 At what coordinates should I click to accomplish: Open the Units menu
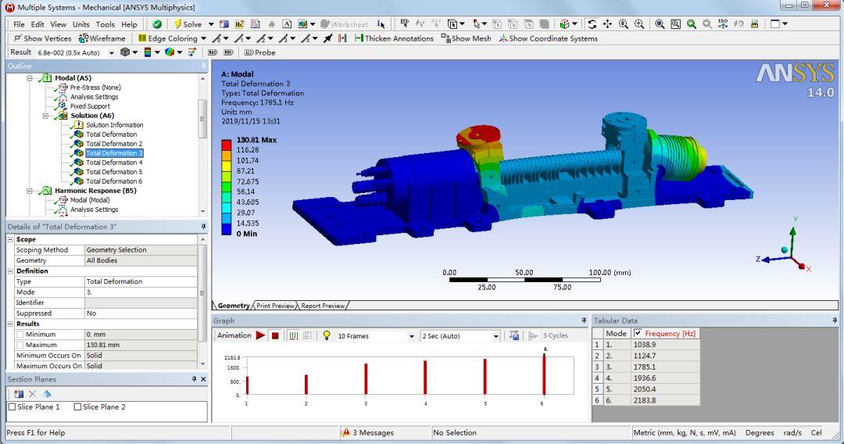pos(80,24)
